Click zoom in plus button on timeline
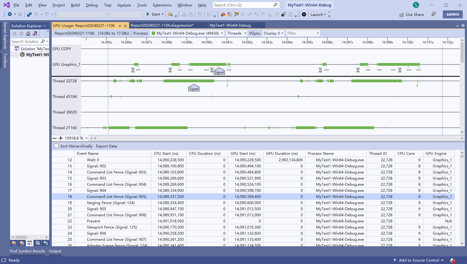Viewport: 467px width, 264px height. 61,138
